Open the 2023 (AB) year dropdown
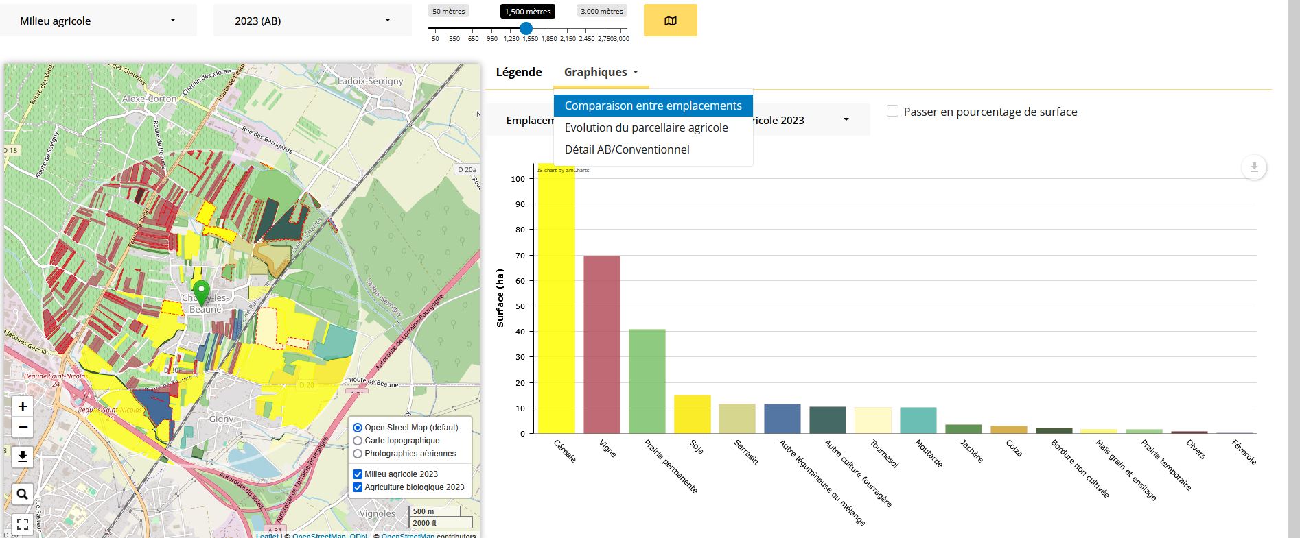Image resolution: width=1300 pixels, height=538 pixels. 312,21
